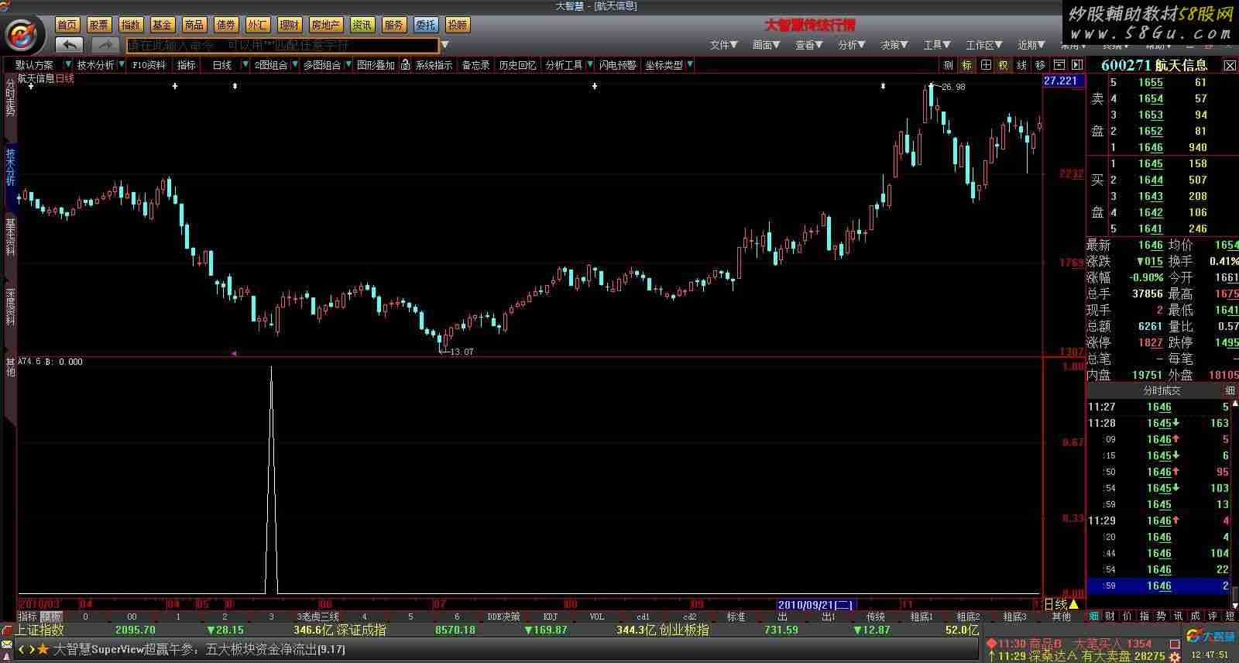1239x663 pixels.
Task: Click the next news arrow in ticker
Action: (x=31, y=649)
